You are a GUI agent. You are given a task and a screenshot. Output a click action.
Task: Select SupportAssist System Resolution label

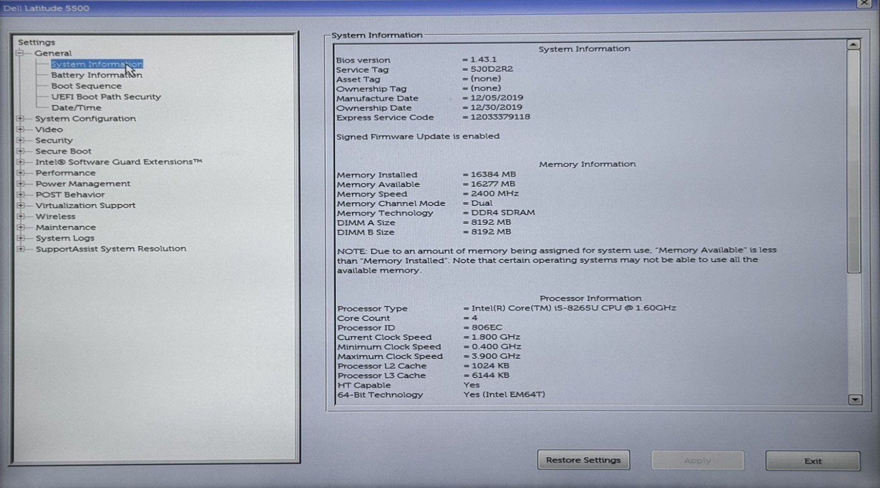[111, 249]
